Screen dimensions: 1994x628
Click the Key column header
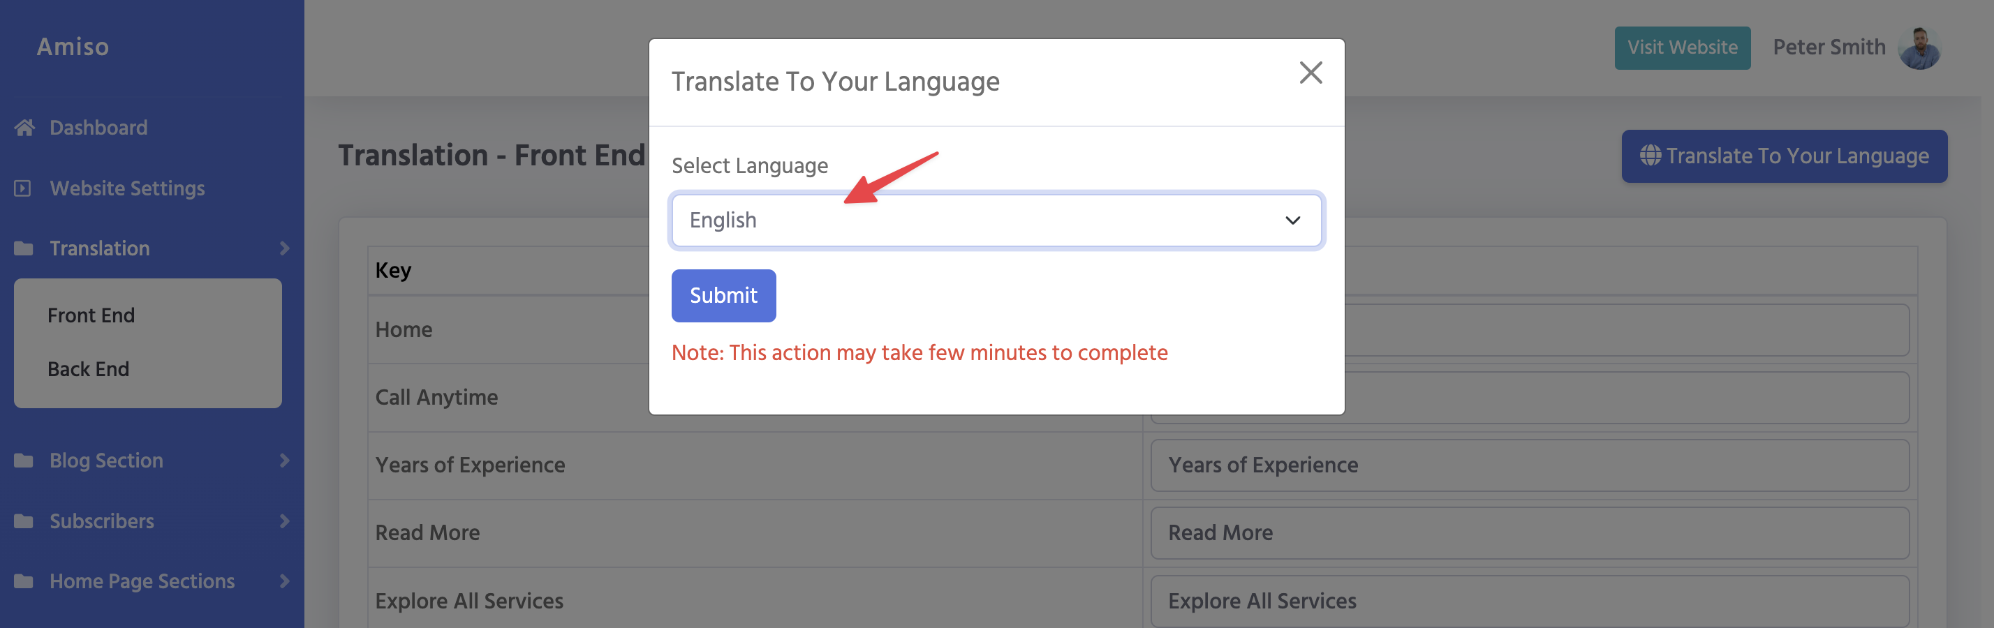point(393,271)
